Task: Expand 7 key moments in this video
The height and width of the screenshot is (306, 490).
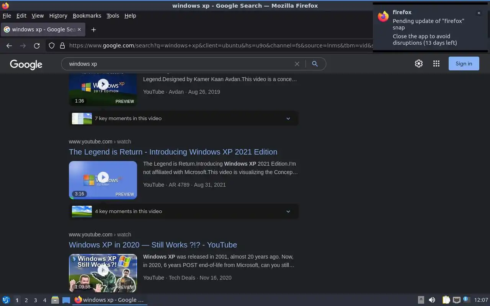Action: click(183, 118)
